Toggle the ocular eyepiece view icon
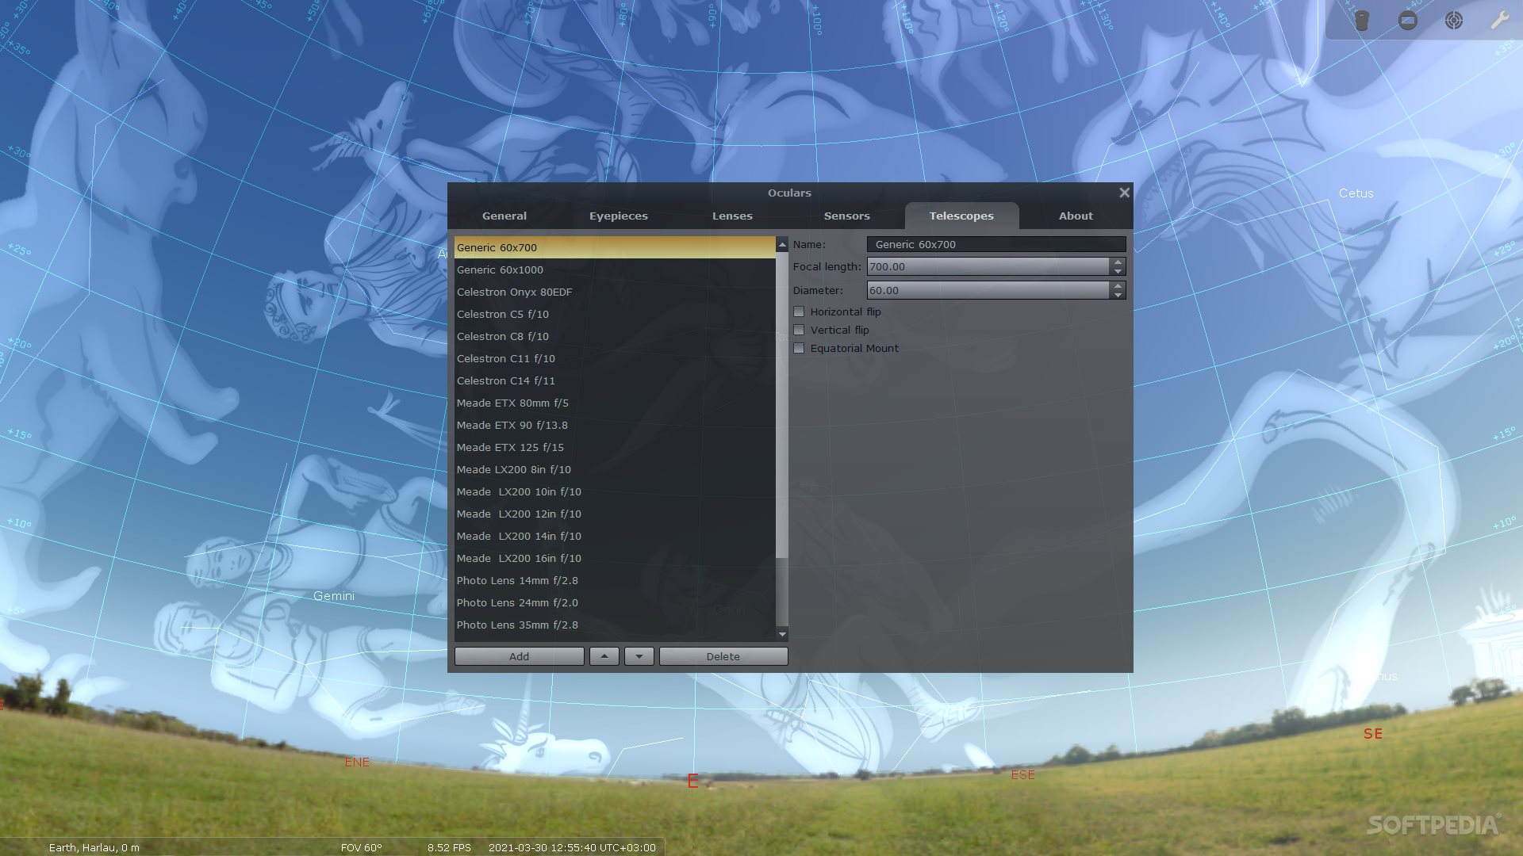 pyautogui.click(x=1362, y=21)
